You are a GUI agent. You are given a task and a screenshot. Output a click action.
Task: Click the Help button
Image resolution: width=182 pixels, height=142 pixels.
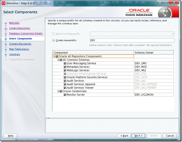11,136
